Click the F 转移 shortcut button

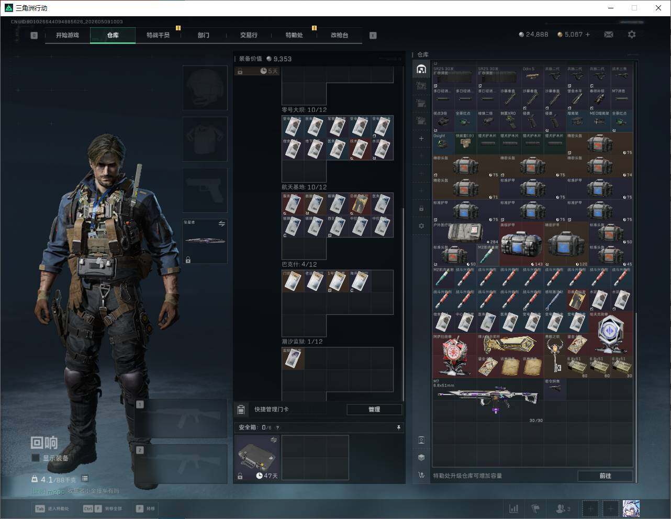pos(146,509)
